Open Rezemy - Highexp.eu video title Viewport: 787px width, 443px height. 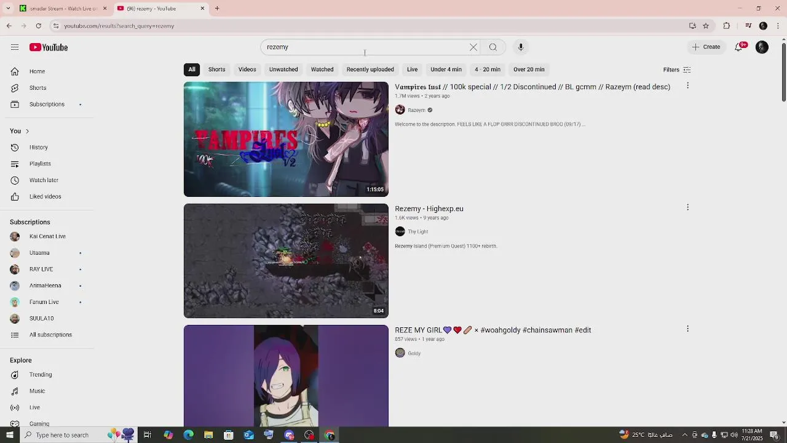tap(429, 209)
